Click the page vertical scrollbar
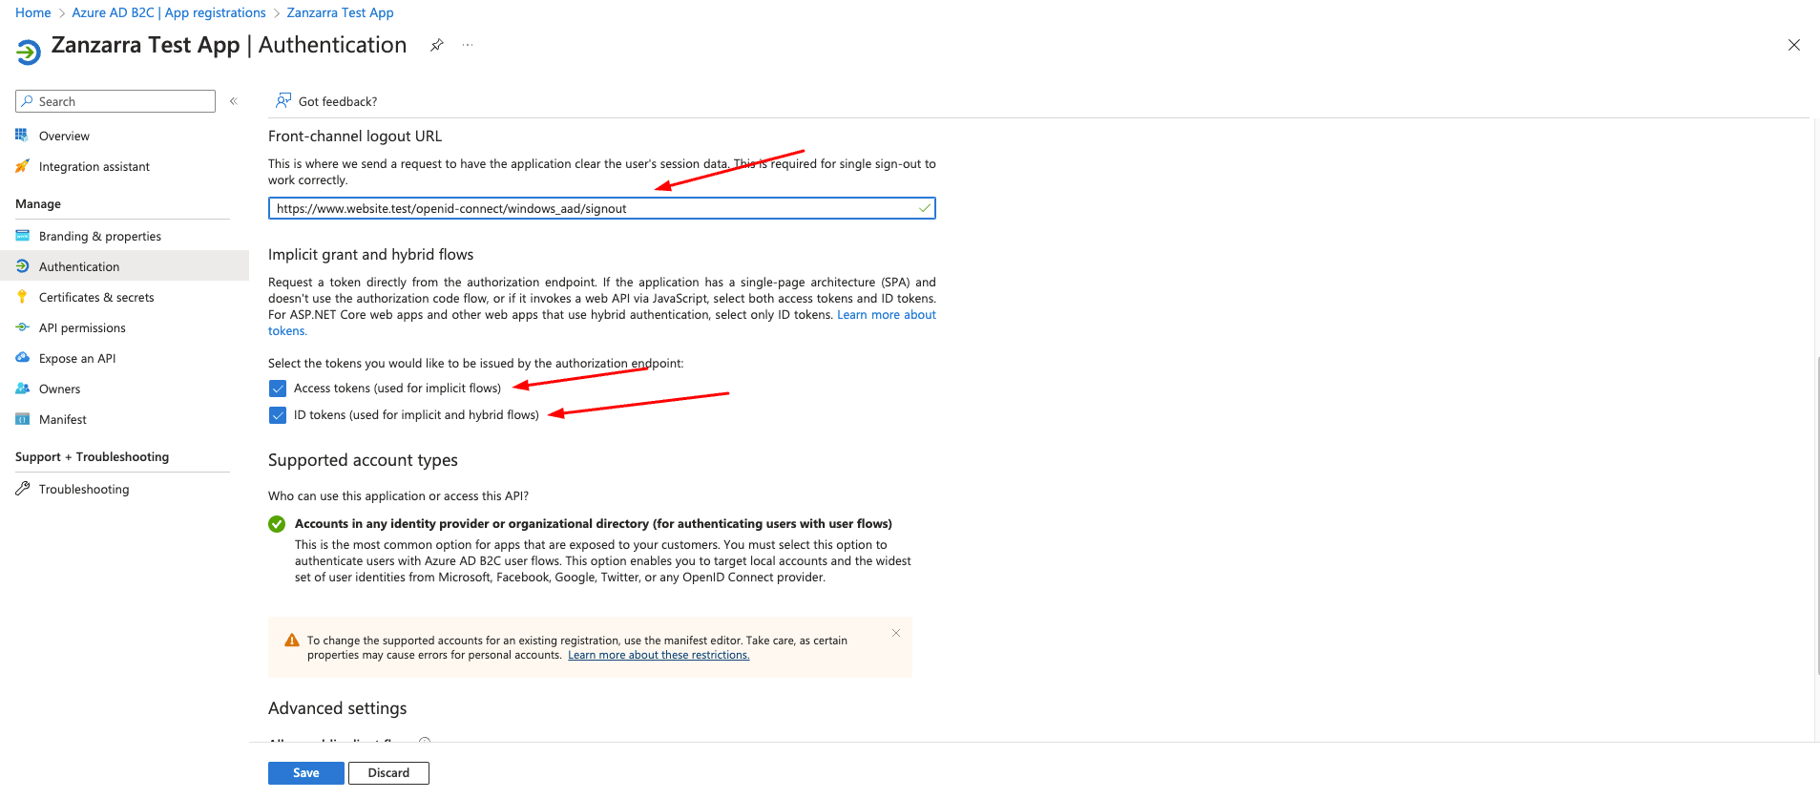 [x=1817, y=515]
